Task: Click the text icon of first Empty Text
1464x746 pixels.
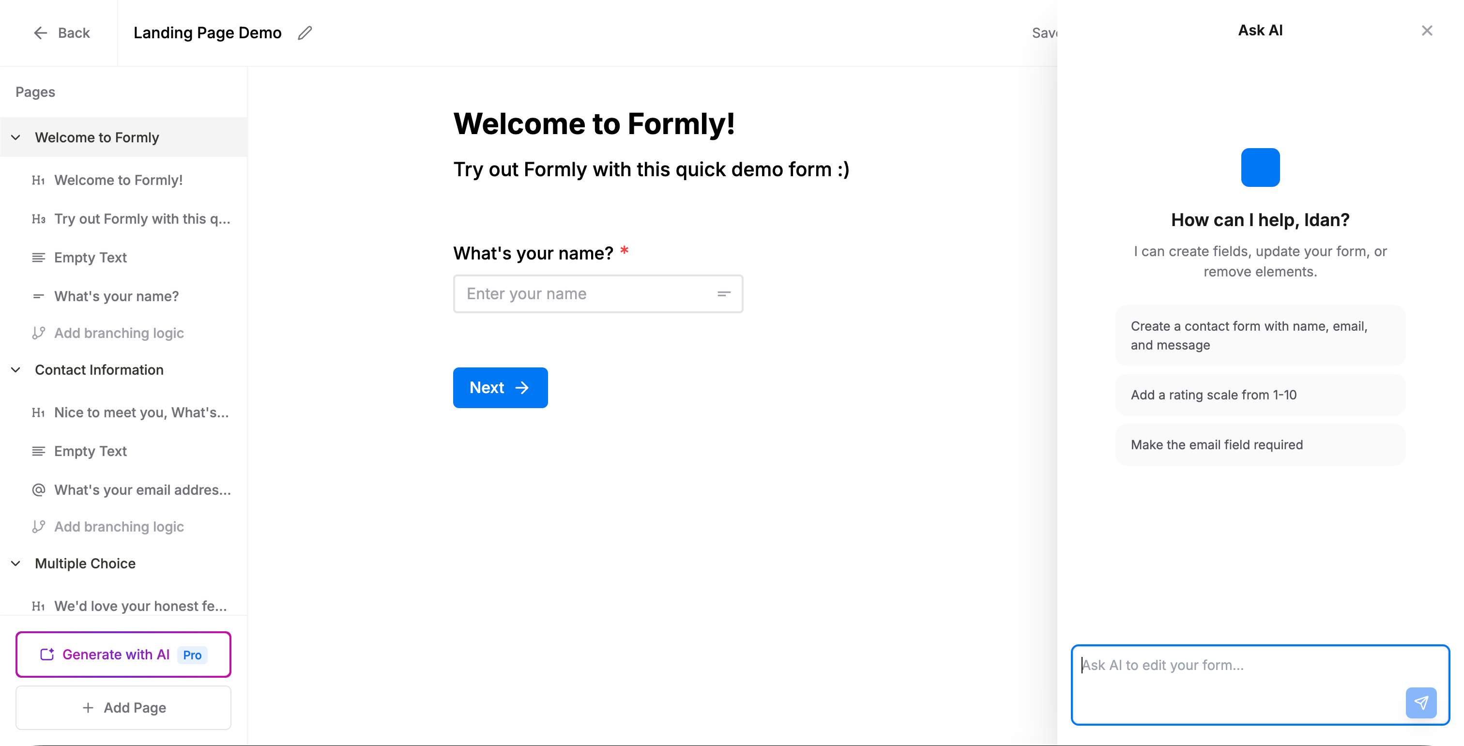Action: (38, 258)
